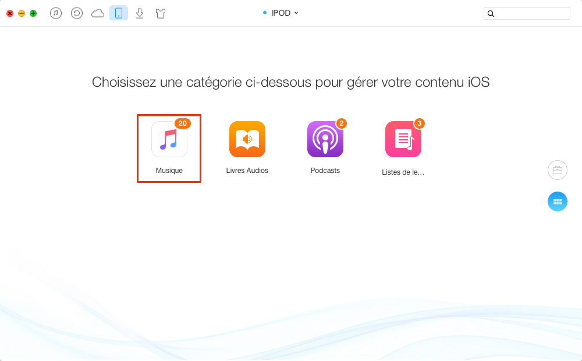Close the window with red button
The image size is (582, 361).
click(x=10, y=13)
